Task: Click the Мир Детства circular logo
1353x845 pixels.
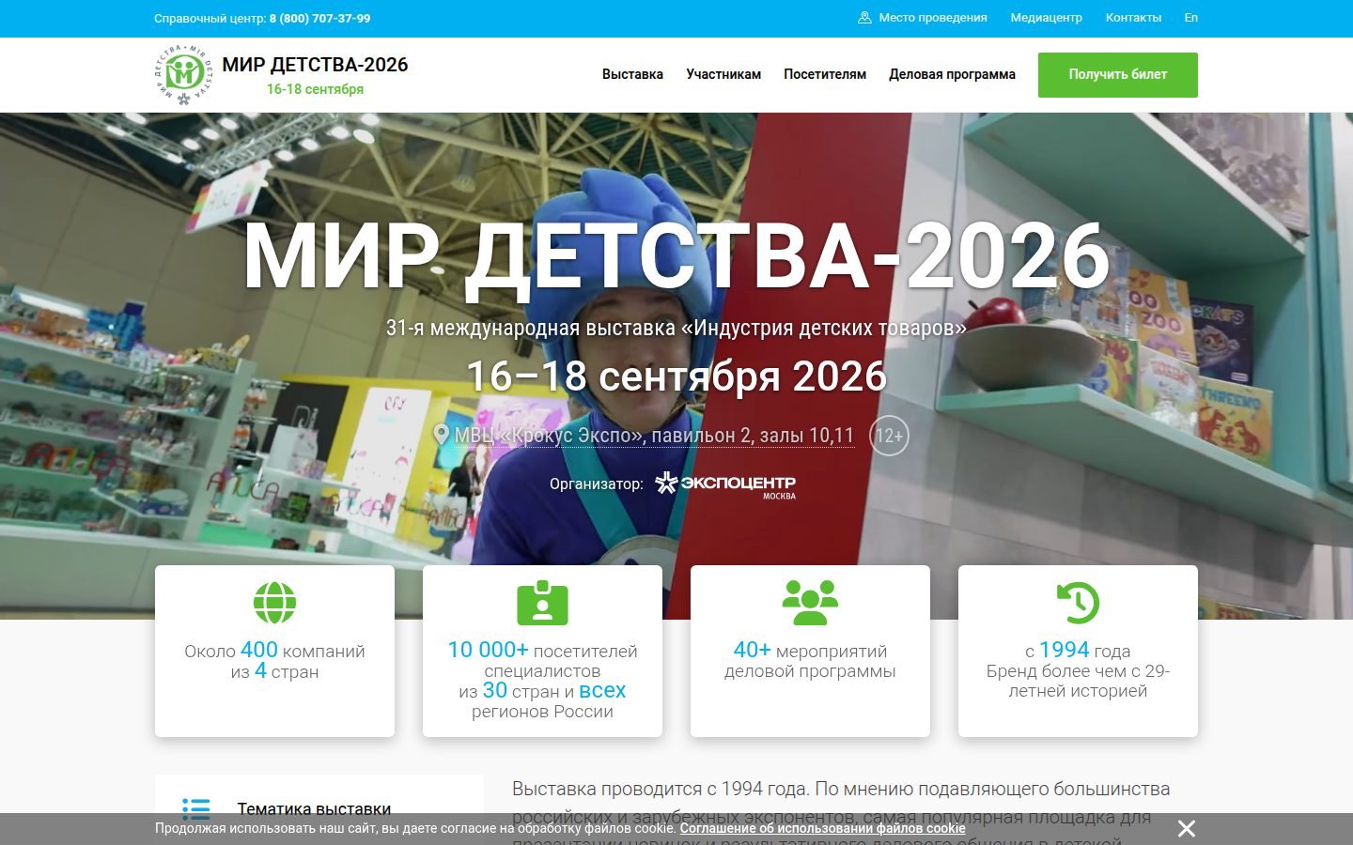Action: [x=184, y=74]
